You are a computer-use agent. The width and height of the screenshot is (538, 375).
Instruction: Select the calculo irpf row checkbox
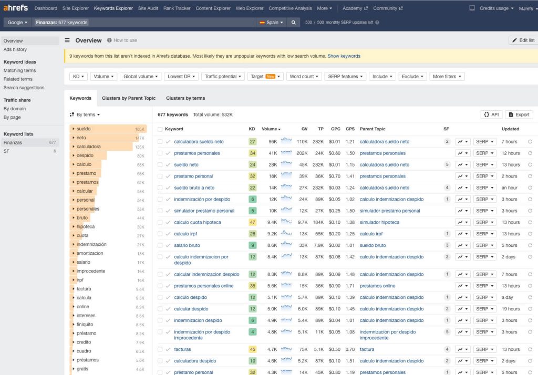coord(160,234)
